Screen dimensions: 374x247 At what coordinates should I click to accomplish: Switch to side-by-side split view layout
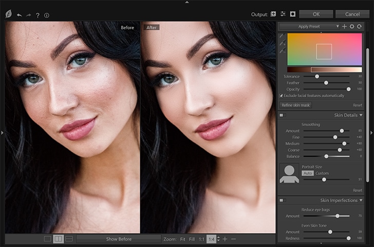tap(58, 239)
